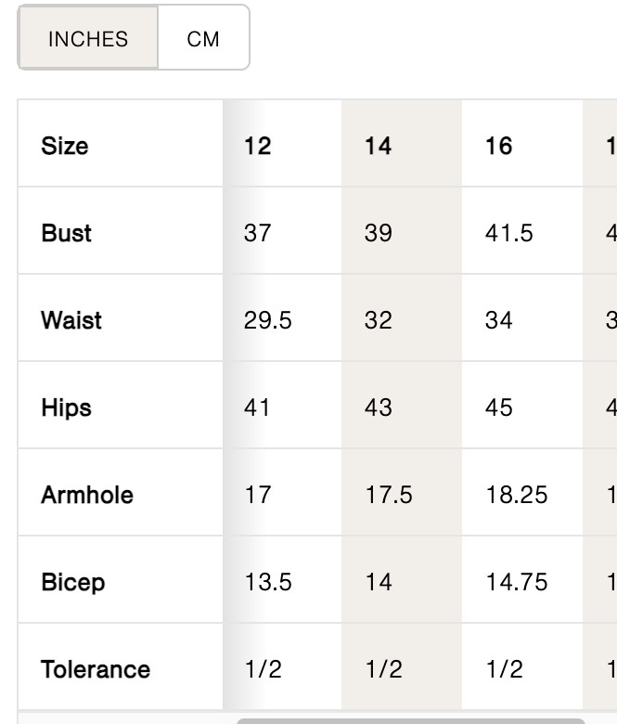617x724 pixels.
Task: Select the size 12 column header
Action: point(258,146)
